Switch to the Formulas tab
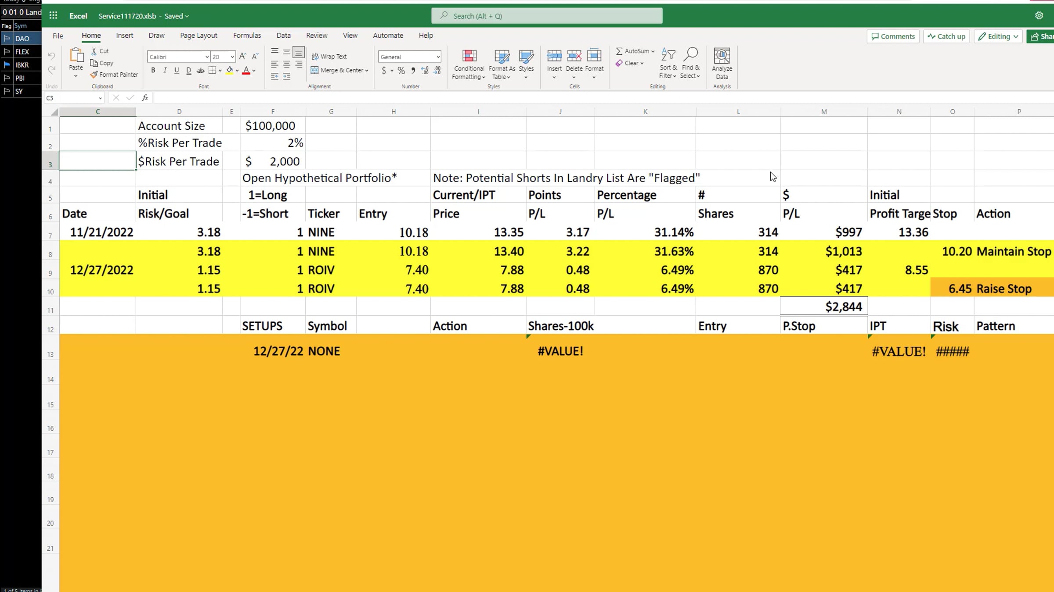Screen dimensions: 1054x592 point(247,36)
